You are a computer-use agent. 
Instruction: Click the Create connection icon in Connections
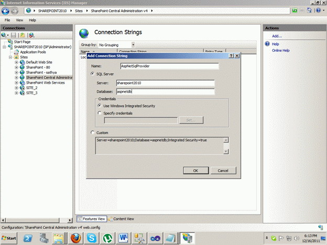coord(4,35)
